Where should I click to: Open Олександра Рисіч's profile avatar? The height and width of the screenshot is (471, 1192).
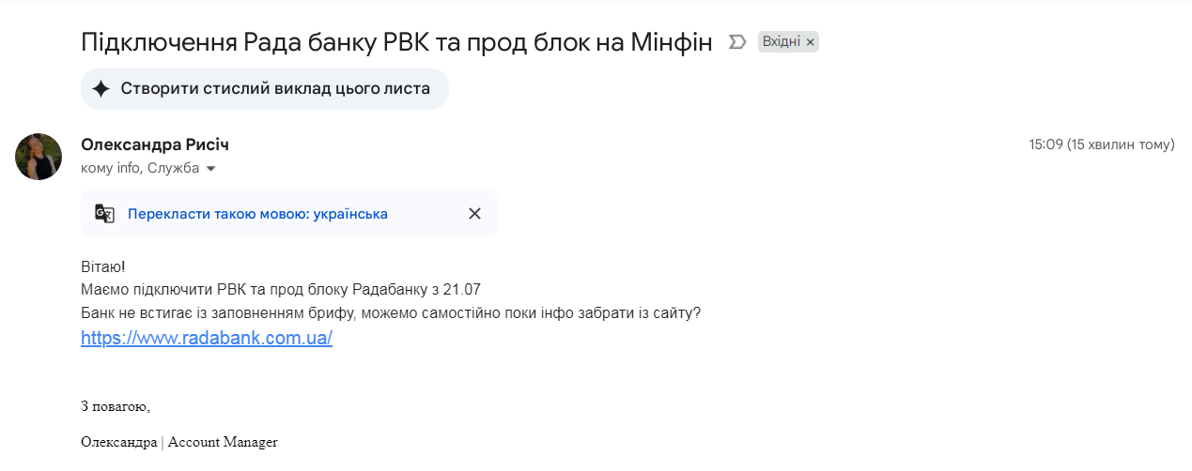39,157
